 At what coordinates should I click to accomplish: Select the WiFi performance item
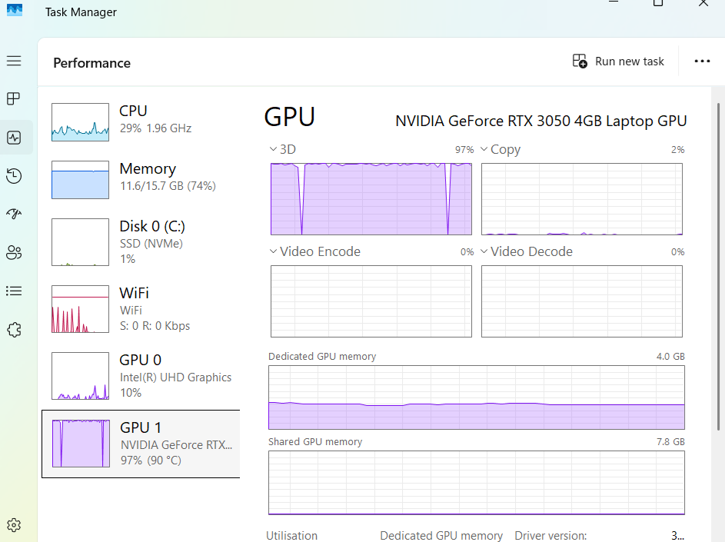click(x=141, y=309)
